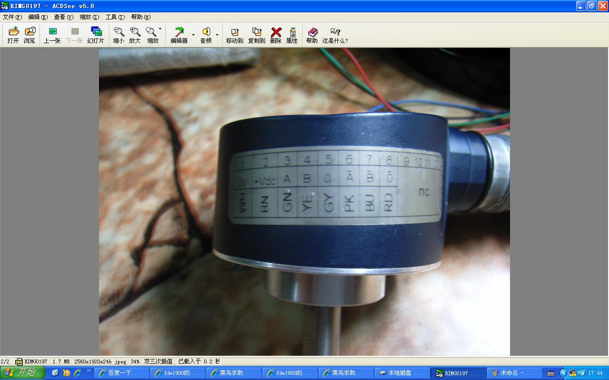Viewport: 609px width, 380px height.
Task: Show image 属性 properties
Action: (x=292, y=35)
